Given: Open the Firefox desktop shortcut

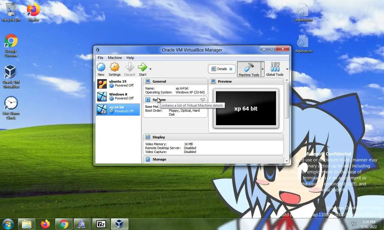Looking at the screenshot, I should coord(34,12).
